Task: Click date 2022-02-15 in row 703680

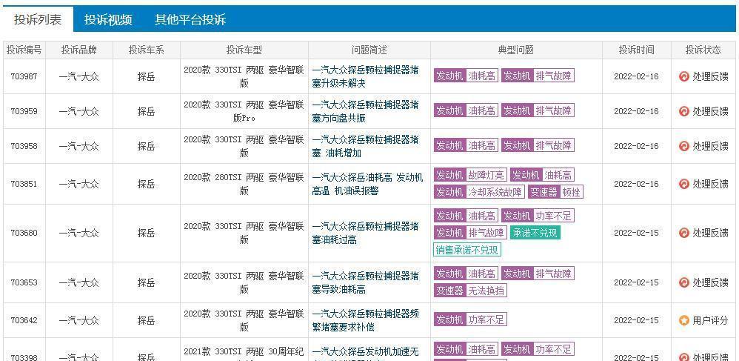Action: pos(636,233)
